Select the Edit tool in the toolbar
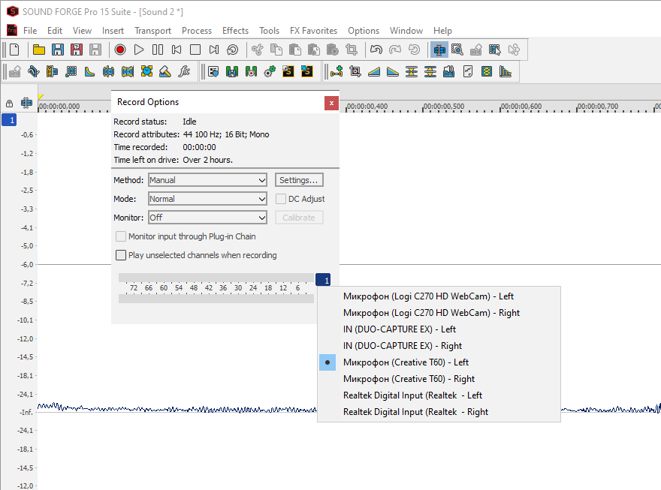661x490 pixels. [439, 50]
